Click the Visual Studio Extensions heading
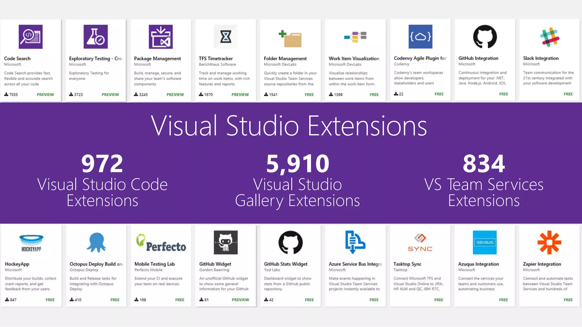Viewport: 582px width, 327px height. pyautogui.click(x=289, y=125)
